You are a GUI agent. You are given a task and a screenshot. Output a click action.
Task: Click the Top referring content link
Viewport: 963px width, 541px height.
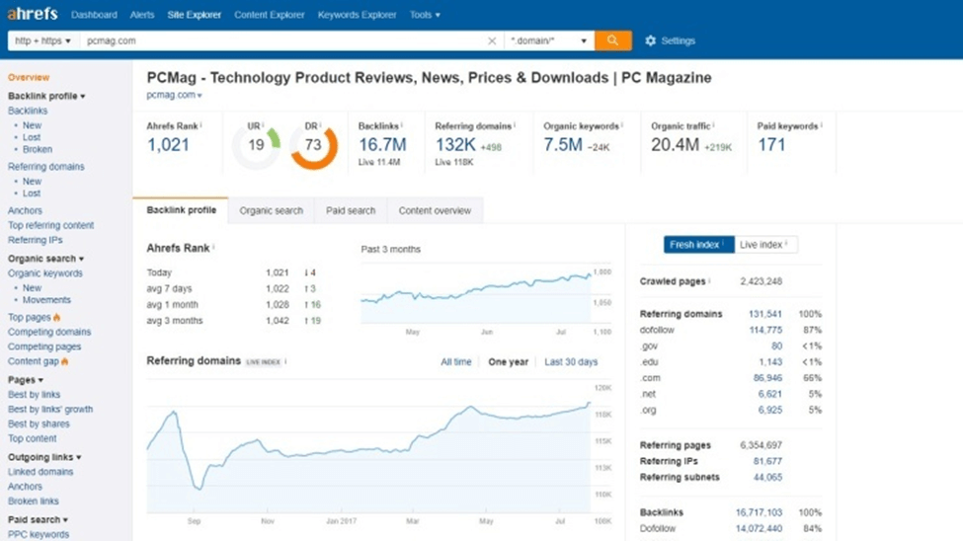(51, 225)
